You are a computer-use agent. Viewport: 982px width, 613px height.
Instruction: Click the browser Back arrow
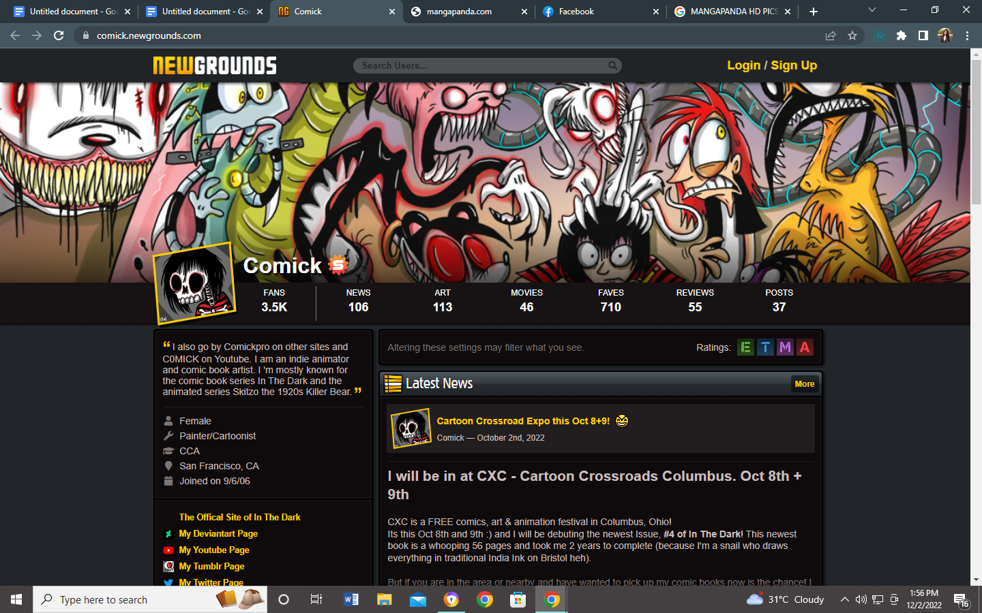pyautogui.click(x=15, y=35)
